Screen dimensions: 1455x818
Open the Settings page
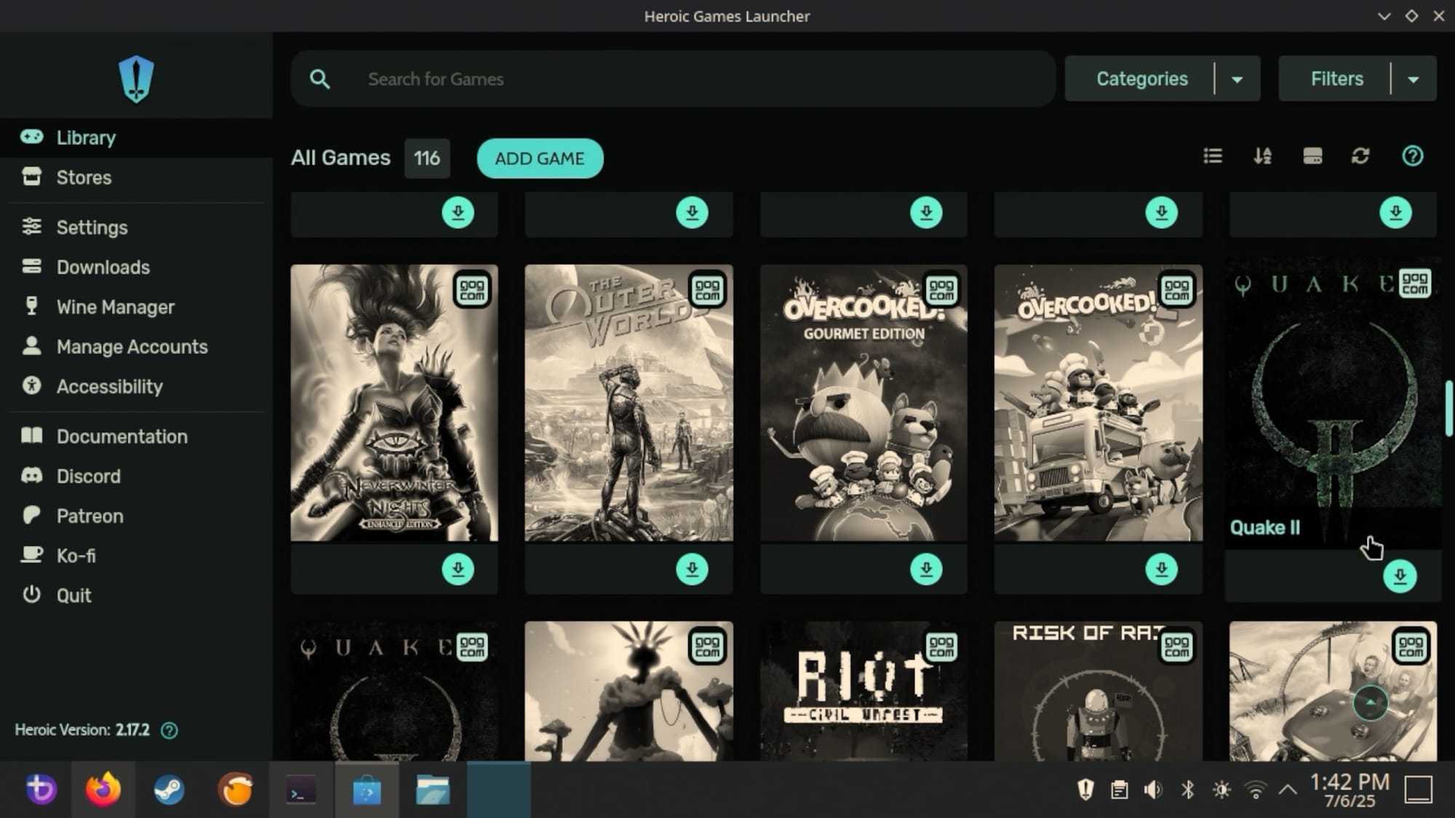click(x=136, y=228)
